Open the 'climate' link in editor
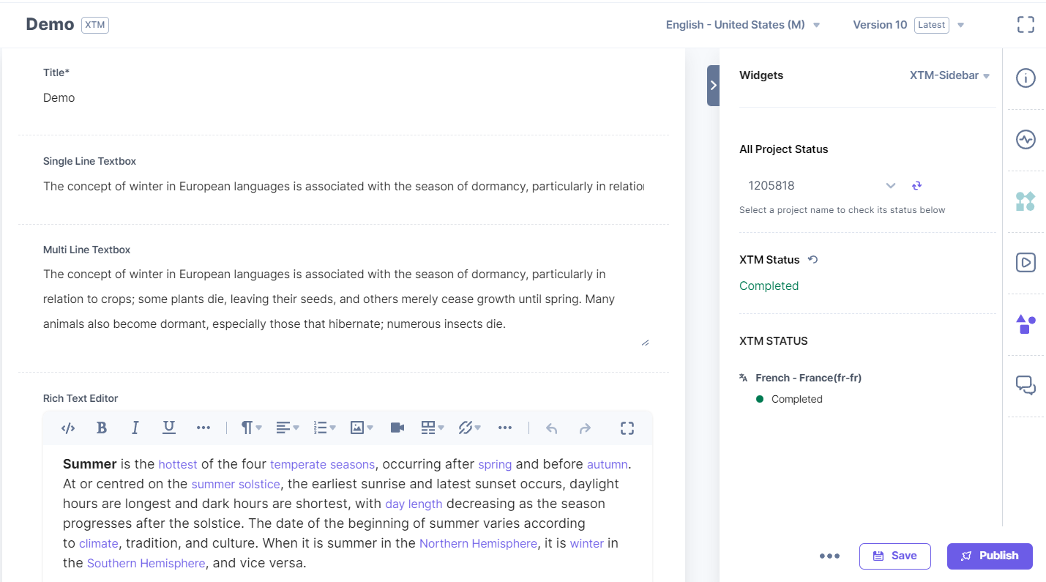The height and width of the screenshot is (582, 1046). click(99, 543)
